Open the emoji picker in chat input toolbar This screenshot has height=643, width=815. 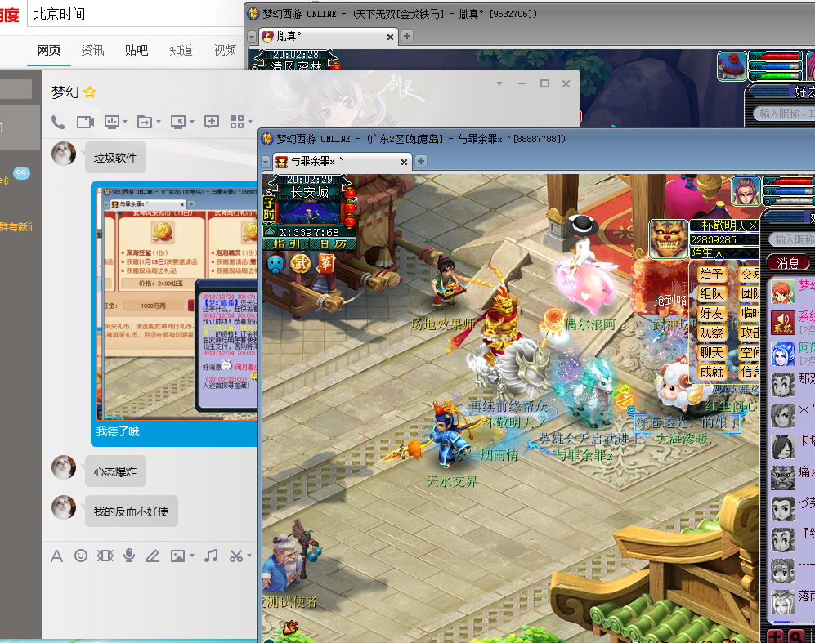tap(81, 556)
